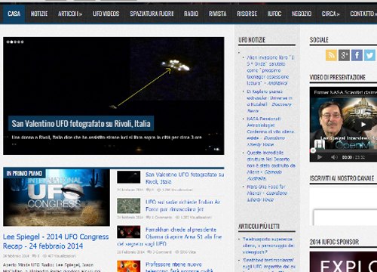The image size is (377, 272).
Task: Open the San Valentino UFO list article link
Action: tap(185, 178)
